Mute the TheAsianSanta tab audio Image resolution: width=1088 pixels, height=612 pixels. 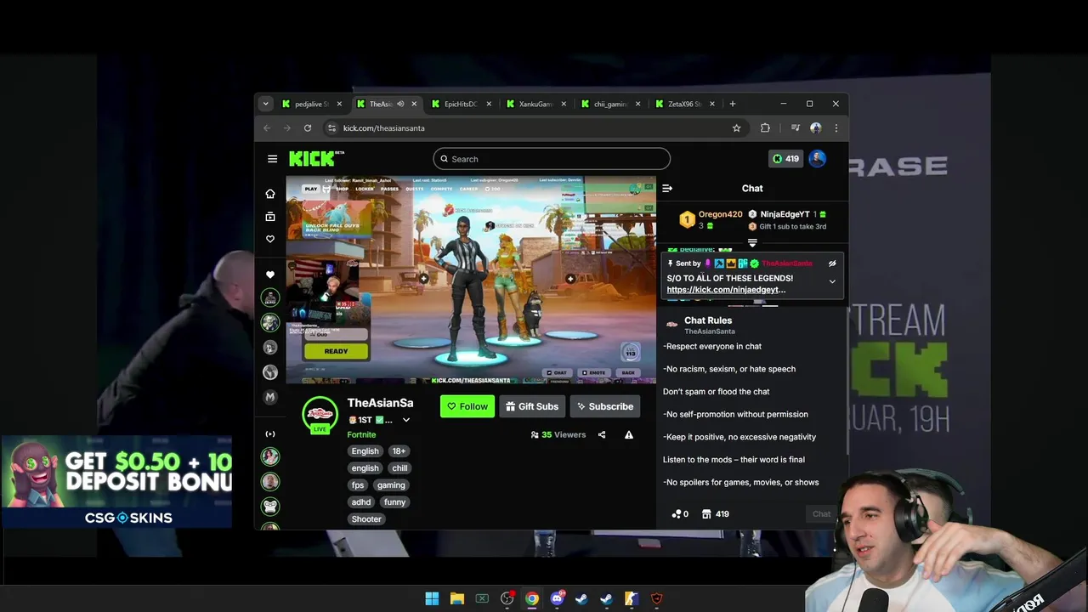(x=400, y=104)
